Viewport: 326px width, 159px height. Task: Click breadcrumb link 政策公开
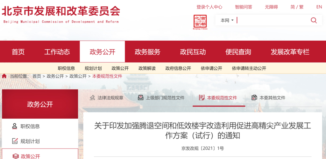tap(78, 76)
